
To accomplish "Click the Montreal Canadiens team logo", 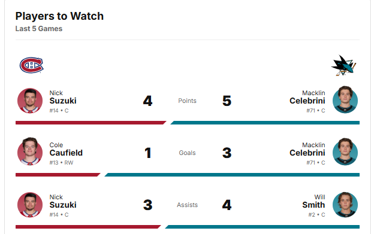I will (32, 65).
